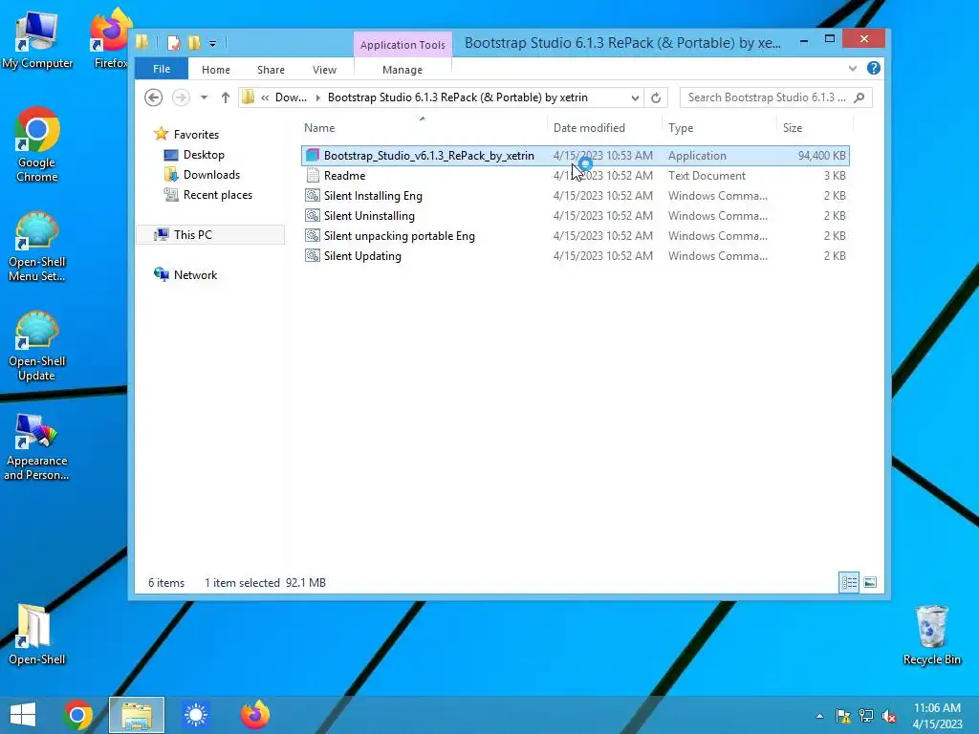Launch Firefox from the taskbar
This screenshot has width=979, height=734.
click(x=254, y=715)
